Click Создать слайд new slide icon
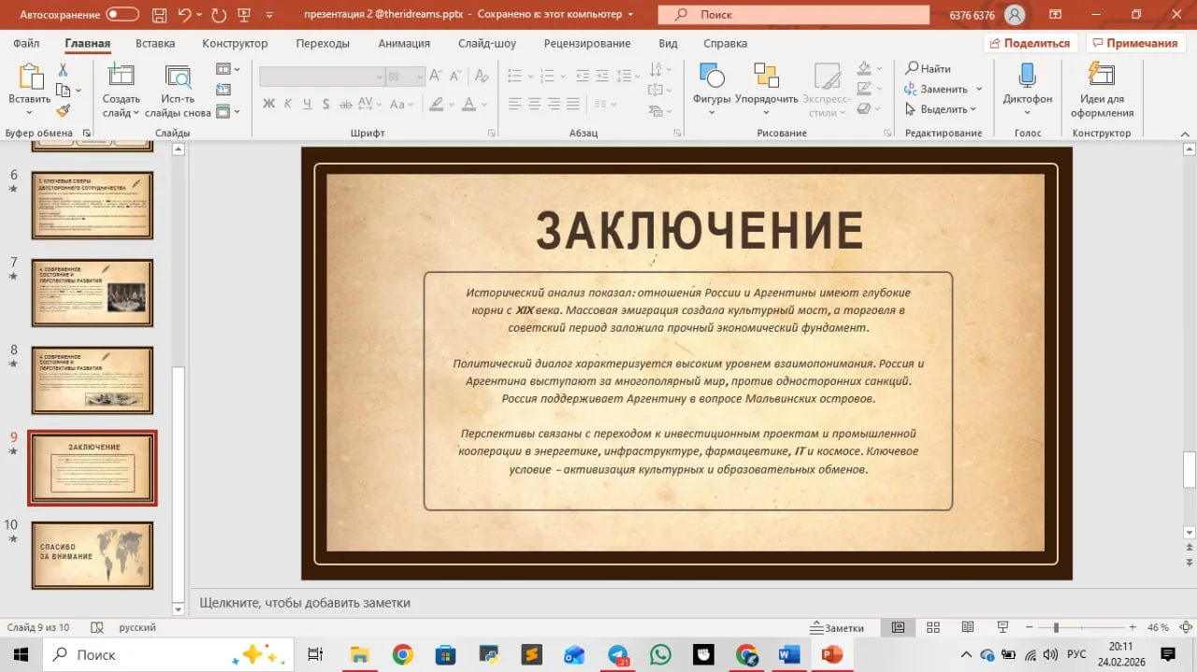 [121, 77]
